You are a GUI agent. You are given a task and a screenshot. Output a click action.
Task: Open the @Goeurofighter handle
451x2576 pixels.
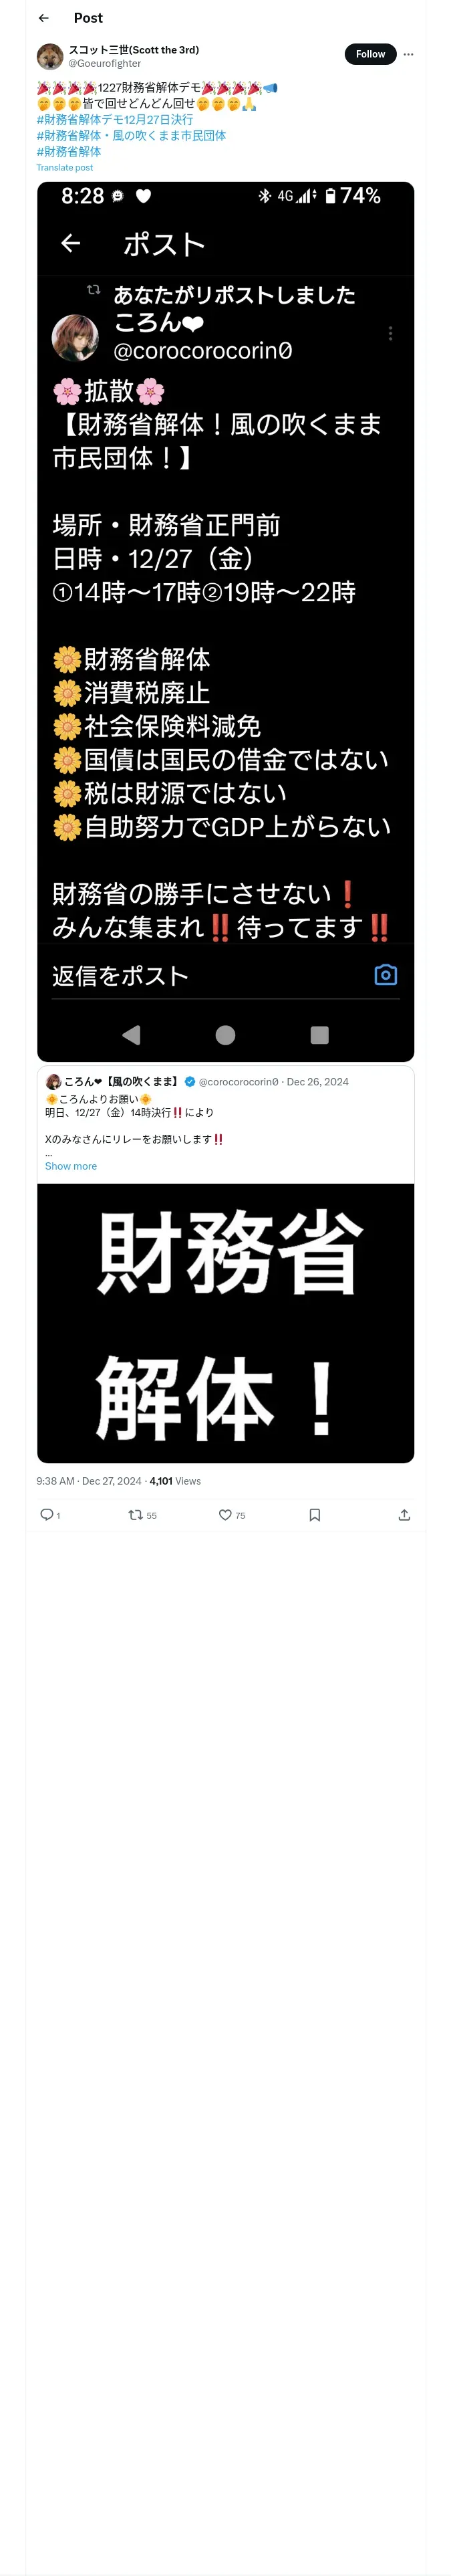(105, 63)
